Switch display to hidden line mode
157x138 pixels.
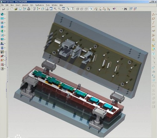click(x=82, y=9)
